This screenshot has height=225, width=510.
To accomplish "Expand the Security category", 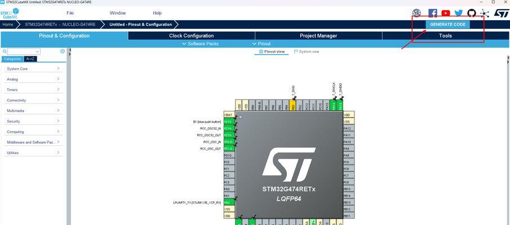I will (33, 121).
